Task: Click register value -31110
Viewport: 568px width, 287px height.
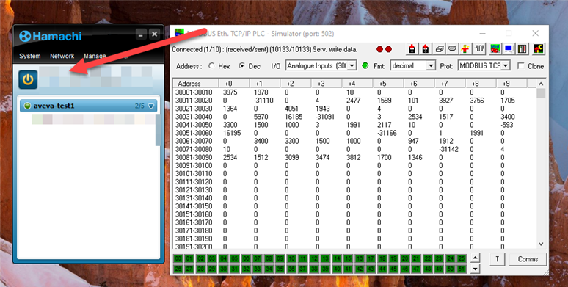Action: (x=263, y=101)
